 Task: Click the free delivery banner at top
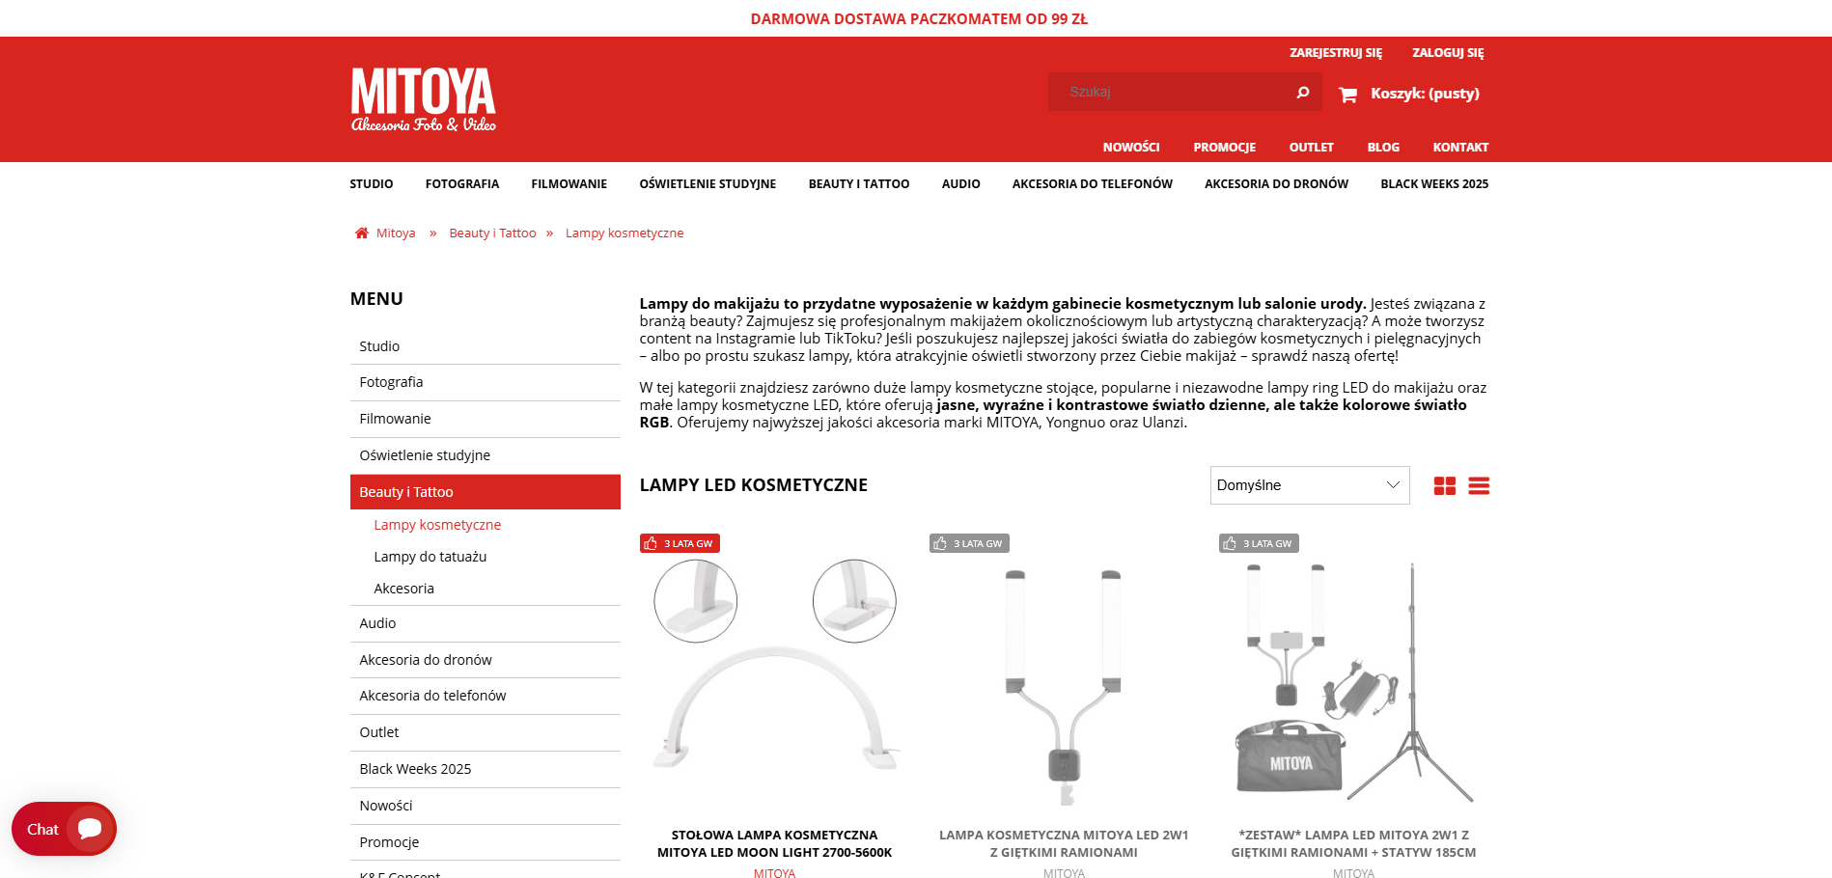pos(919,19)
